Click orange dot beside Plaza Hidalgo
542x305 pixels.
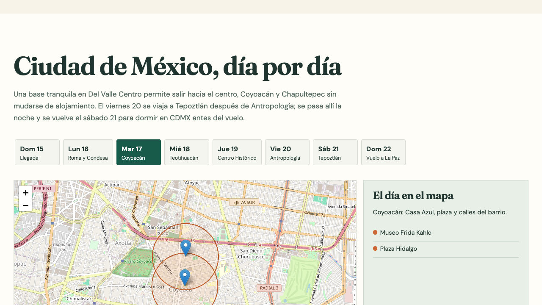click(x=375, y=249)
